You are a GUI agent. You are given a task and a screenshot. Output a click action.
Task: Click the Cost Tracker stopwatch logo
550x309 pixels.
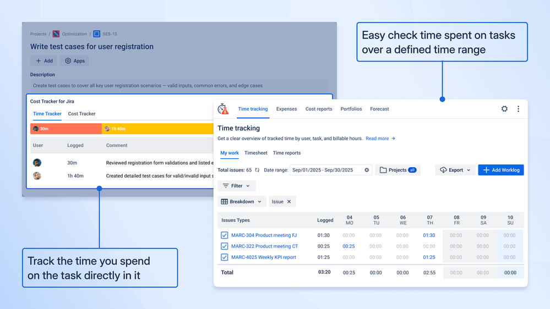(223, 109)
